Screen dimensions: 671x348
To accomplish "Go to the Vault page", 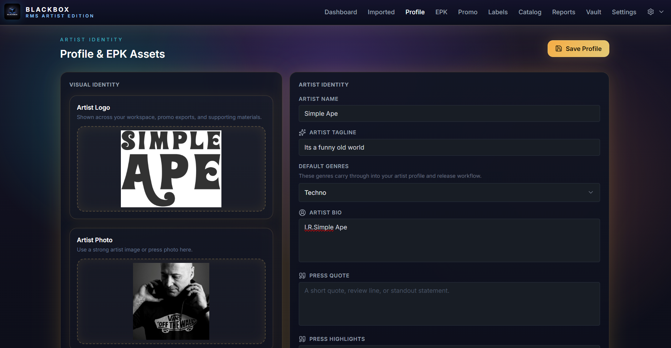I will pyautogui.click(x=593, y=12).
